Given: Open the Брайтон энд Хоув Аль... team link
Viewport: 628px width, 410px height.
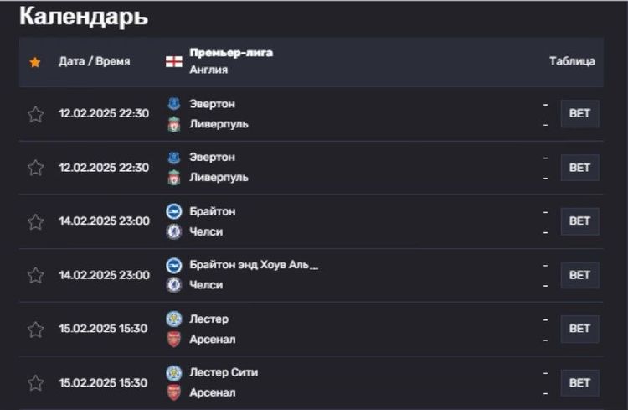Looking at the screenshot, I should [254, 265].
